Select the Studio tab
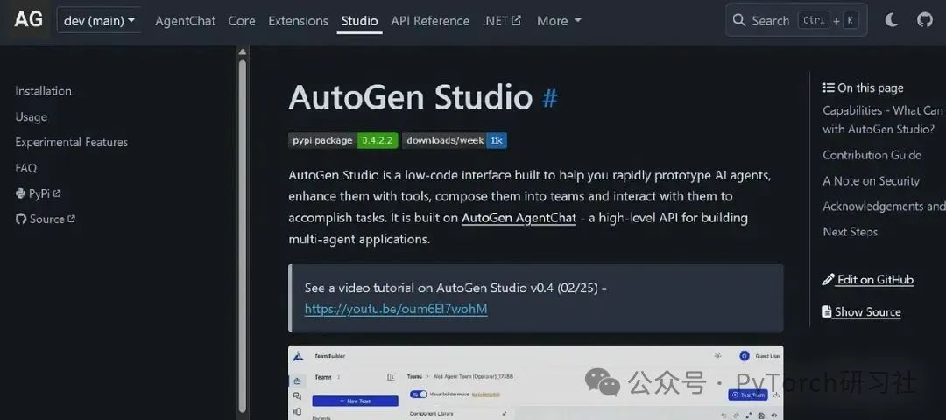 (x=360, y=20)
